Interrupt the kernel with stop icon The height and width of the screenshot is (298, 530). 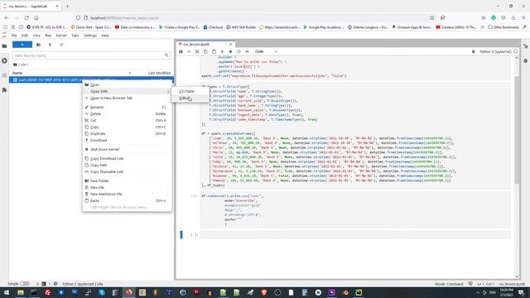click(230, 51)
